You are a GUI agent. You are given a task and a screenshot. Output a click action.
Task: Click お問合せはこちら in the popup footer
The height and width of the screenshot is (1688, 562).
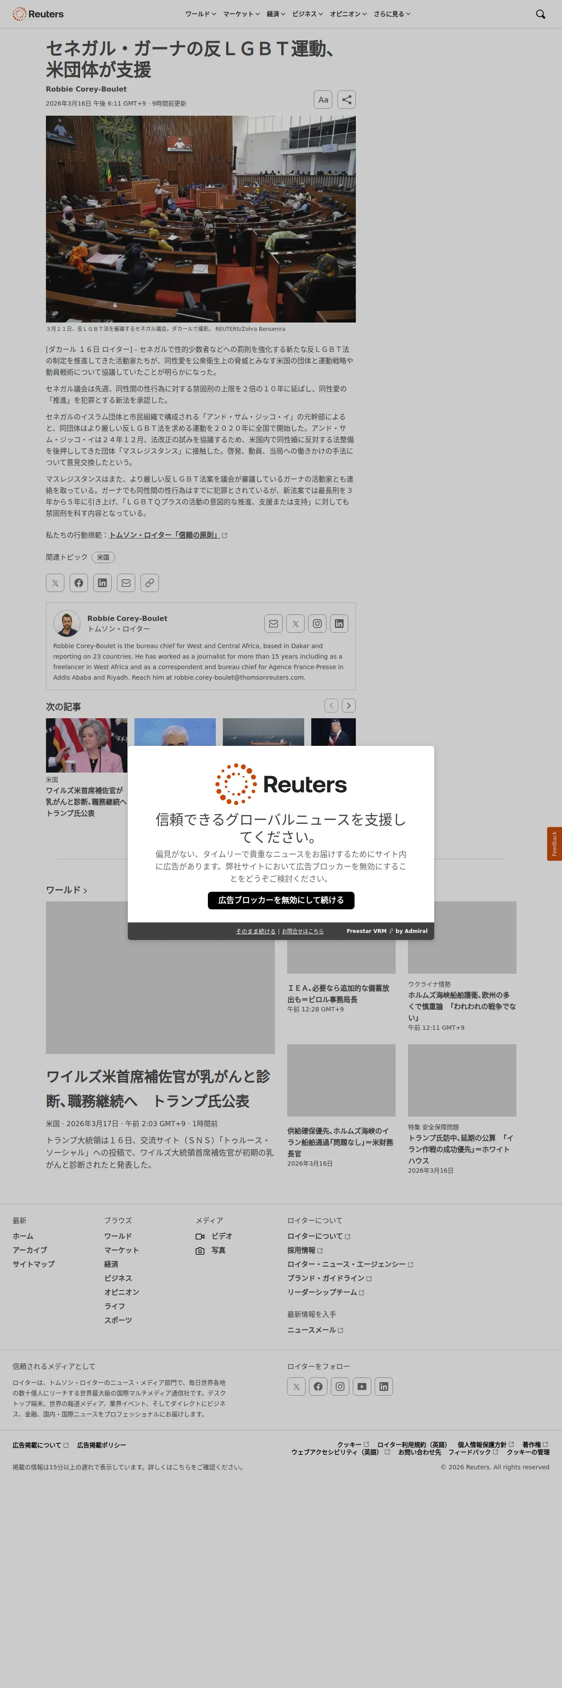pyautogui.click(x=303, y=931)
